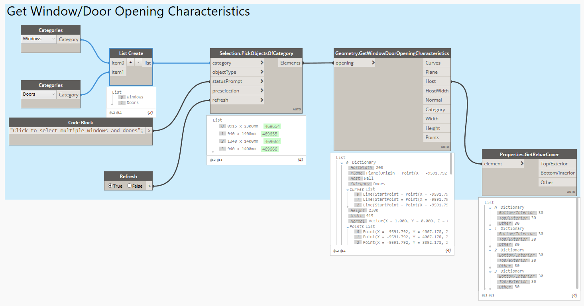Viewport: 584px width, 306px height.
Task: Edit the Code Block prompt text
Action: click(77, 130)
